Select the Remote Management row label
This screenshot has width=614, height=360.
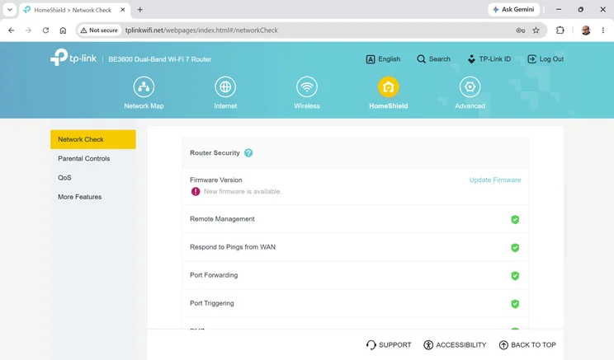click(x=222, y=219)
